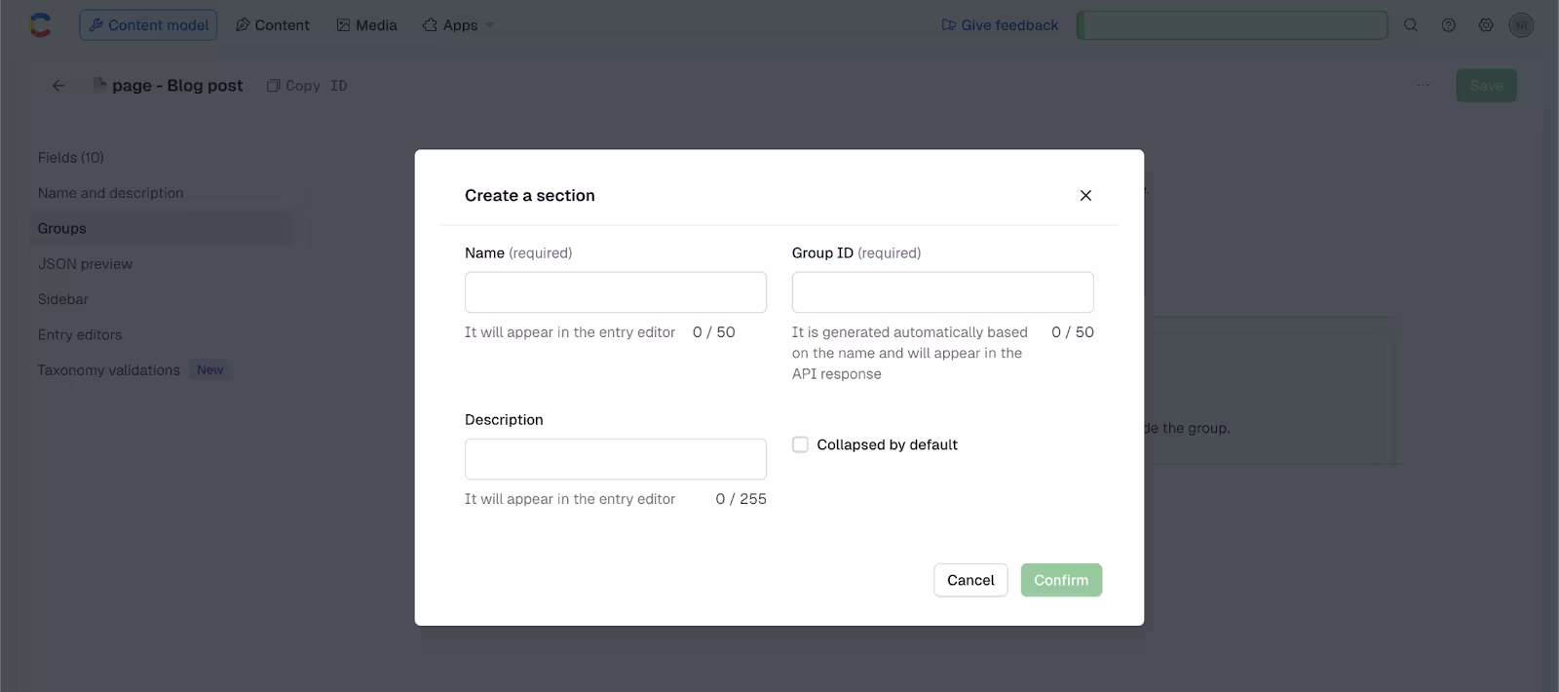Go back using the arrow icon
1559x692 pixels.
(x=58, y=86)
